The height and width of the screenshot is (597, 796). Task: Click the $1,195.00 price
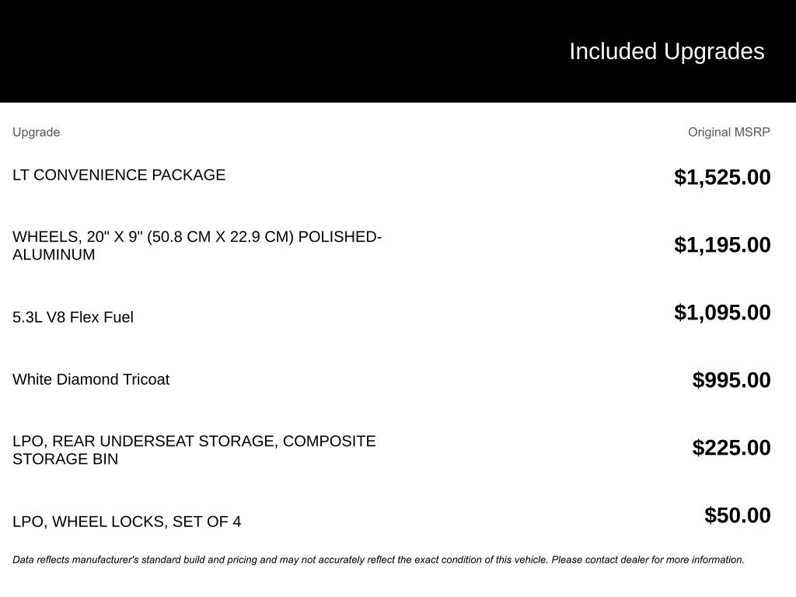722,245
